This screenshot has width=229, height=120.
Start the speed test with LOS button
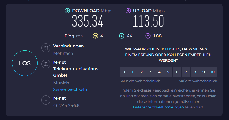pos(25,63)
